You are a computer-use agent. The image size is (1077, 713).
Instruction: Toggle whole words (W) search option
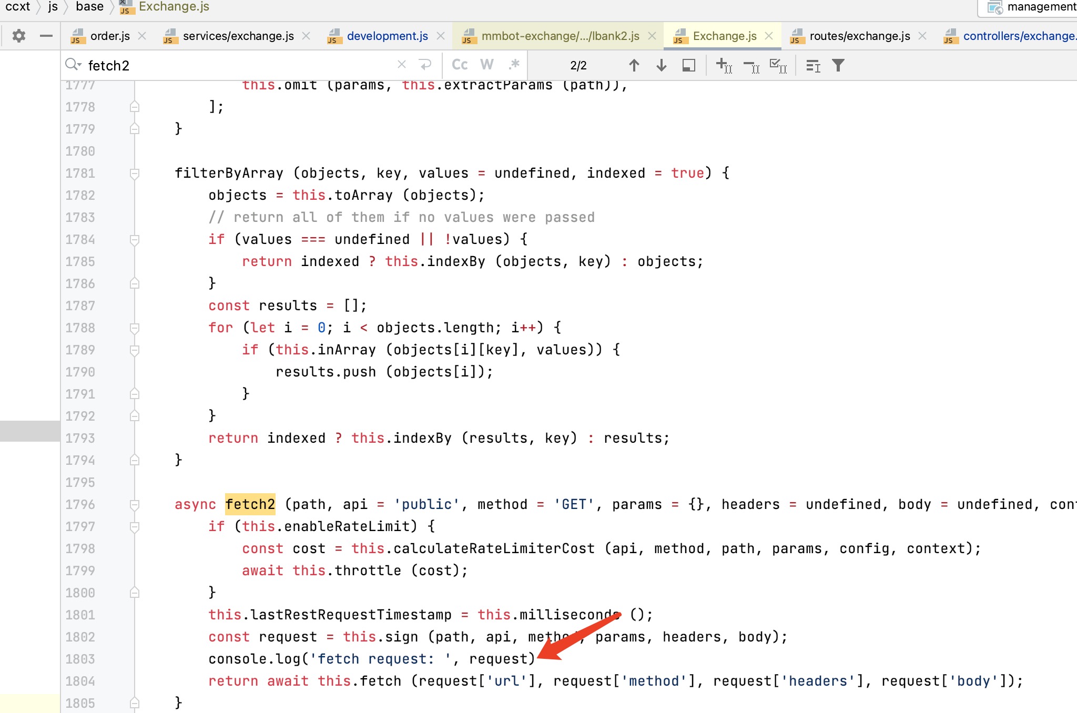487,64
